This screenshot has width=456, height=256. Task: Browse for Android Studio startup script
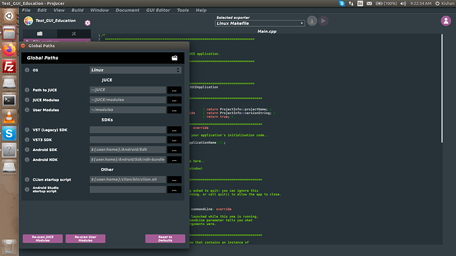click(x=174, y=189)
